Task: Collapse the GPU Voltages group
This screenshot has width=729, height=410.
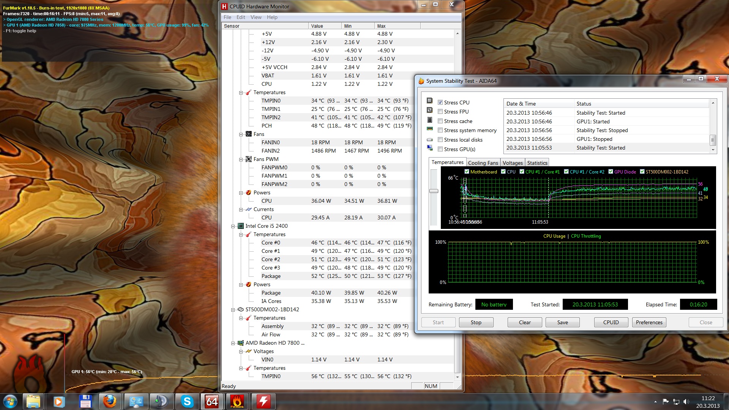Action: pyautogui.click(x=241, y=352)
